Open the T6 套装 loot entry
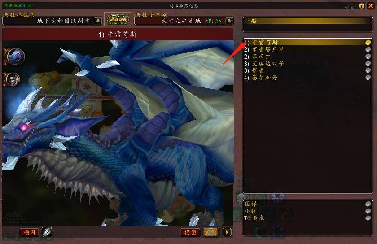This screenshot has height=244, width=377. pos(308,218)
